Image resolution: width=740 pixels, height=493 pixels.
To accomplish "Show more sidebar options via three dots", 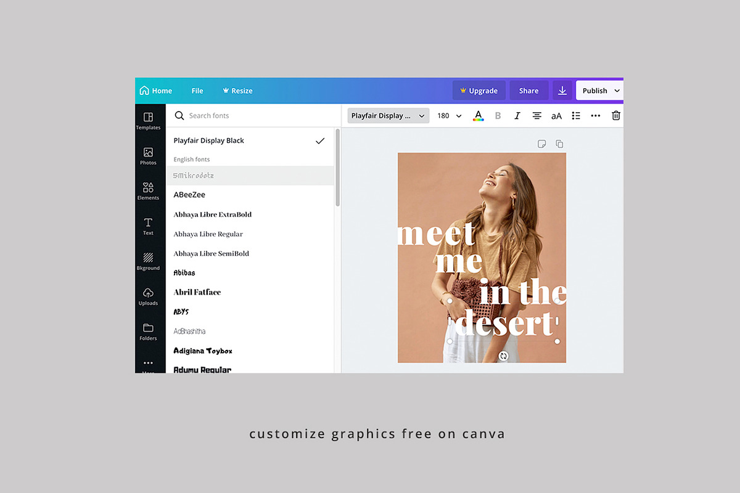I will 148,364.
